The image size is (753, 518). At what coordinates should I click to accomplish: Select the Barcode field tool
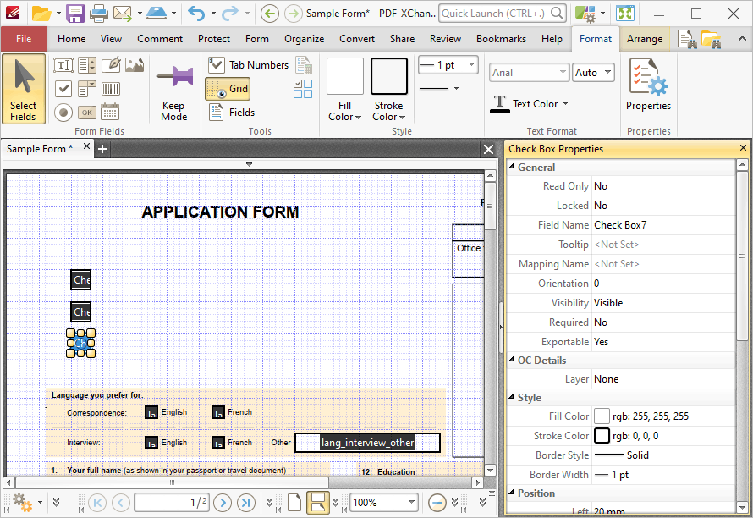pos(111,89)
